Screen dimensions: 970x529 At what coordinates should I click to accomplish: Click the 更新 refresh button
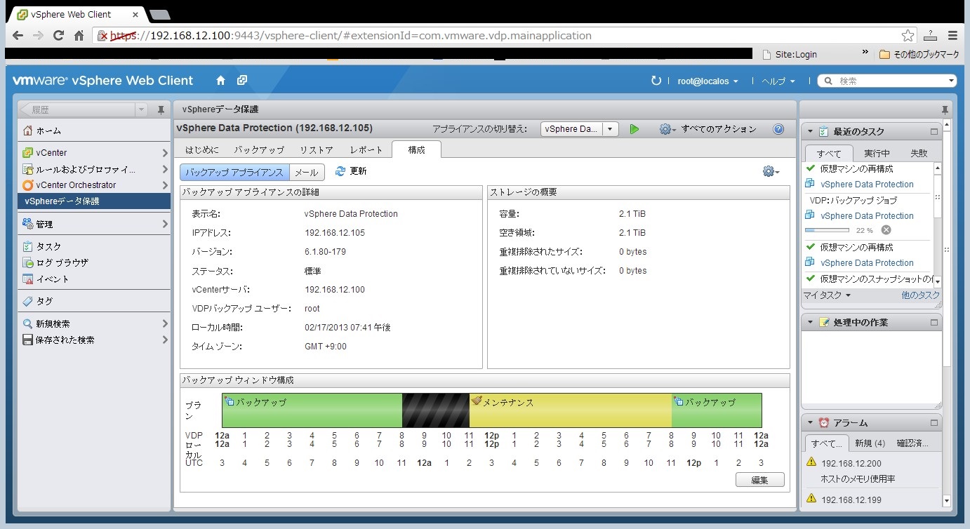(351, 171)
